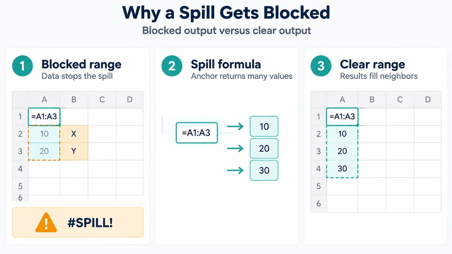
Task: Click the warning triangle icon beside #SPILL!
Action: tap(46, 223)
